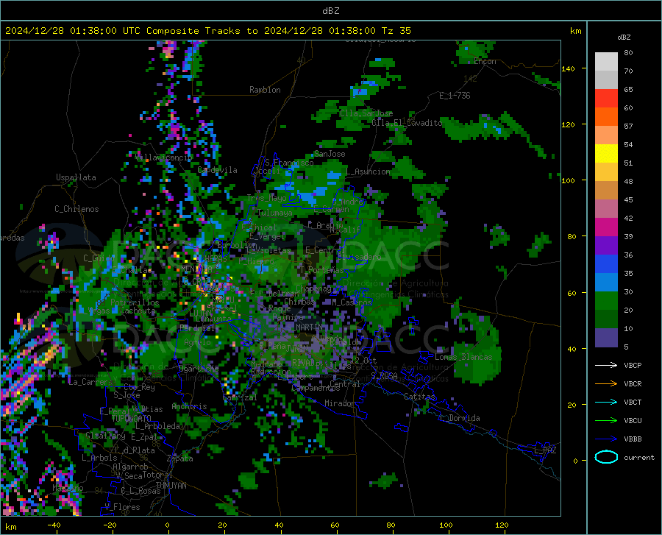Click the Ugarteche map label
Viewport: 662px width, 535px height.
pyautogui.click(x=199, y=368)
